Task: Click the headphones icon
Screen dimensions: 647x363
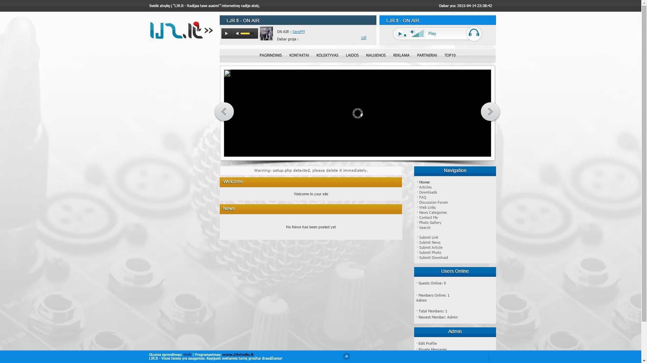Action: pos(474,33)
